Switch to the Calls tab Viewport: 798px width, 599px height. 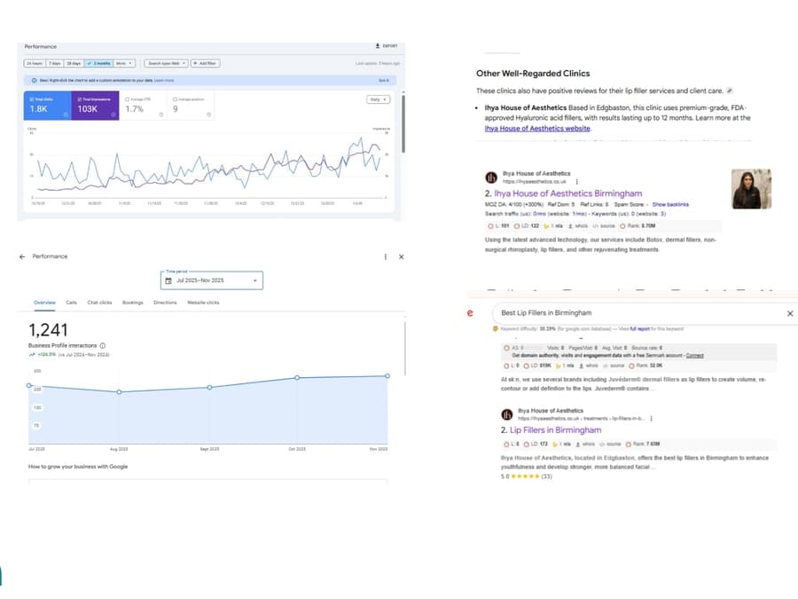71,303
